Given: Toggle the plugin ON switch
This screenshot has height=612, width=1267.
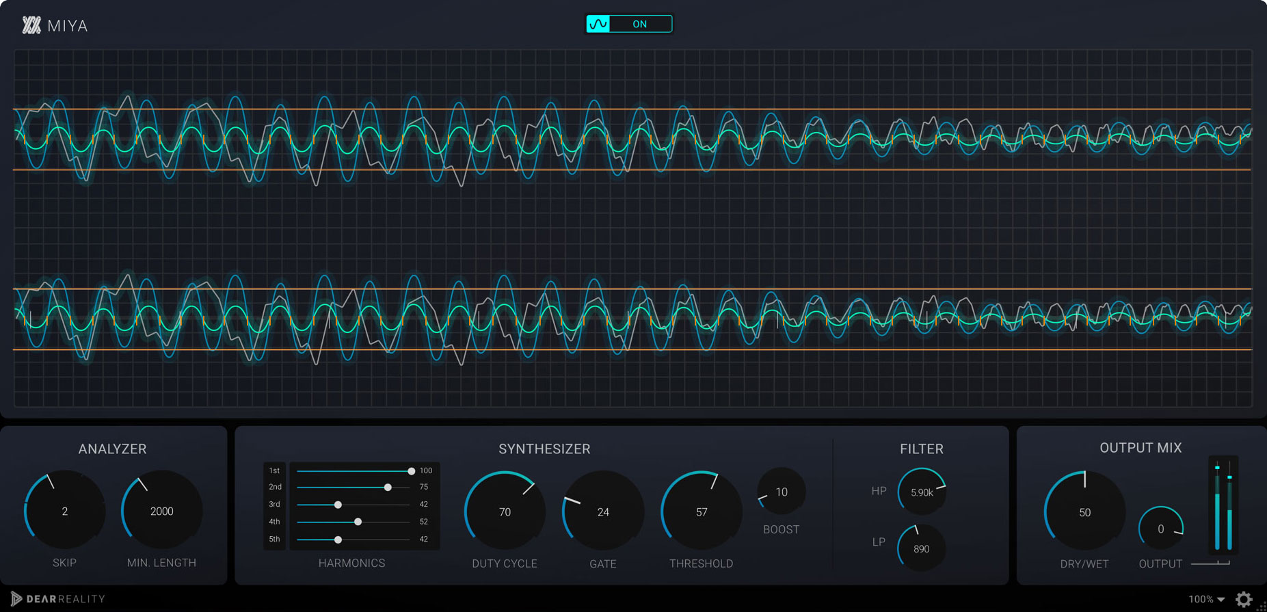Looking at the screenshot, I should pos(640,25).
